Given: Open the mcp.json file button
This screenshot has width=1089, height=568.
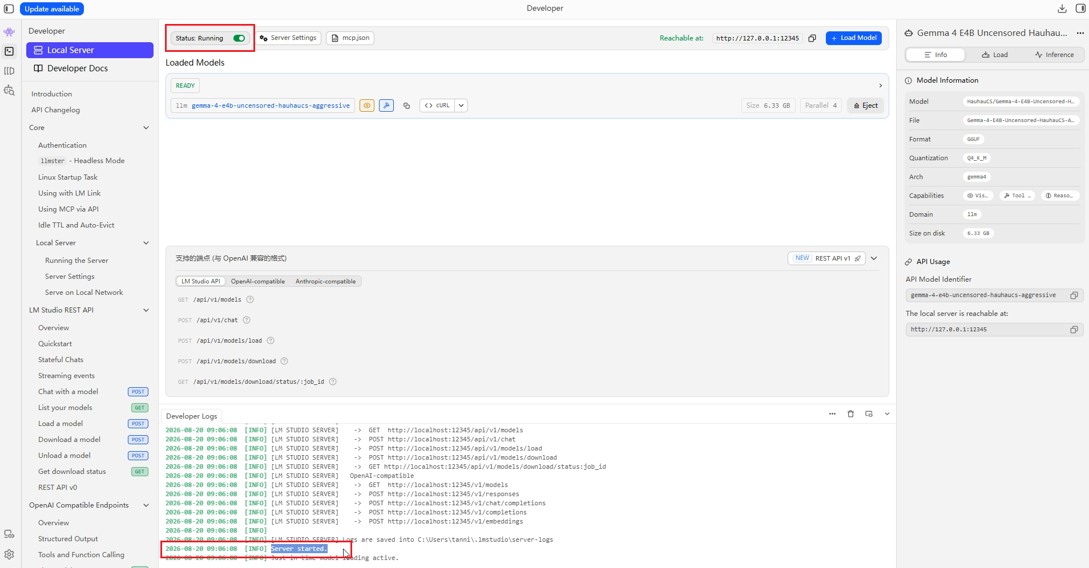Looking at the screenshot, I should pyautogui.click(x=350, y=38).
